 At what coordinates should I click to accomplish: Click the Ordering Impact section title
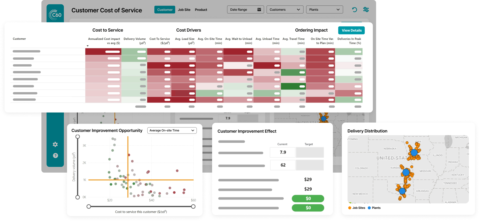[311, 30]
